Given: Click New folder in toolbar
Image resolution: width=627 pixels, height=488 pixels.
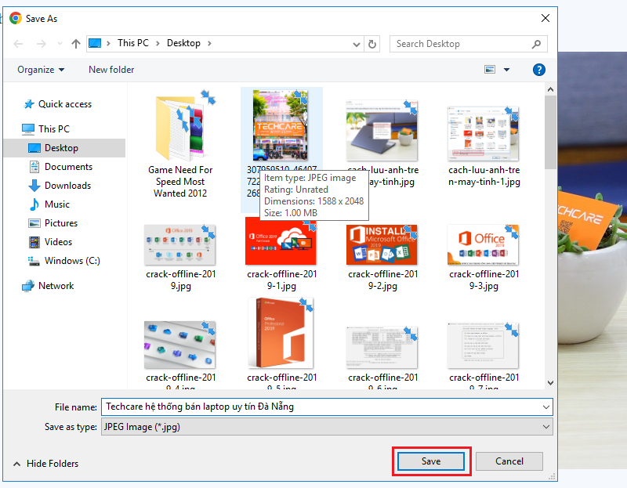Looking at the screenshot, I should coord(111,70).
